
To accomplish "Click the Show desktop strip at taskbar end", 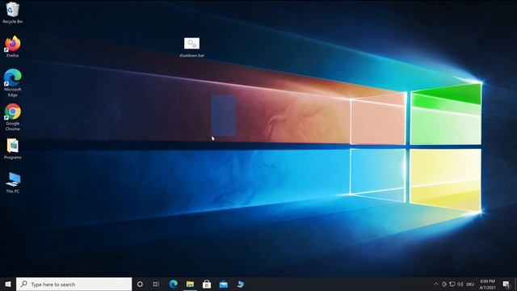I will pos(515,284).
